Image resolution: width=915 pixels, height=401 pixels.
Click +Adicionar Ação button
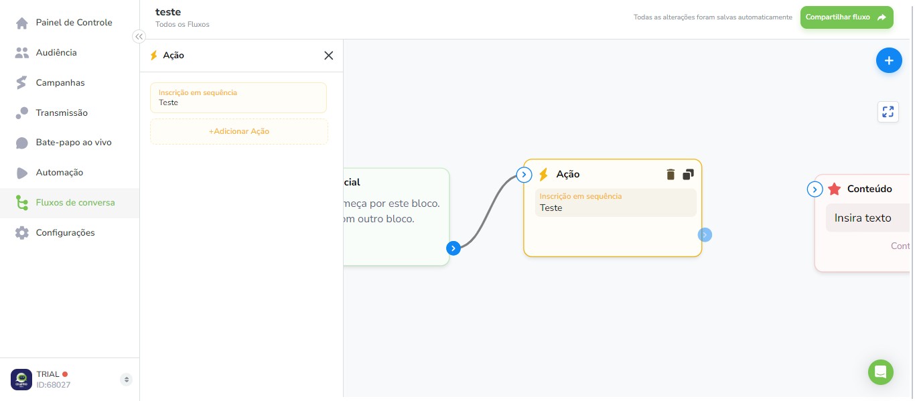click(x=239, y=132)
